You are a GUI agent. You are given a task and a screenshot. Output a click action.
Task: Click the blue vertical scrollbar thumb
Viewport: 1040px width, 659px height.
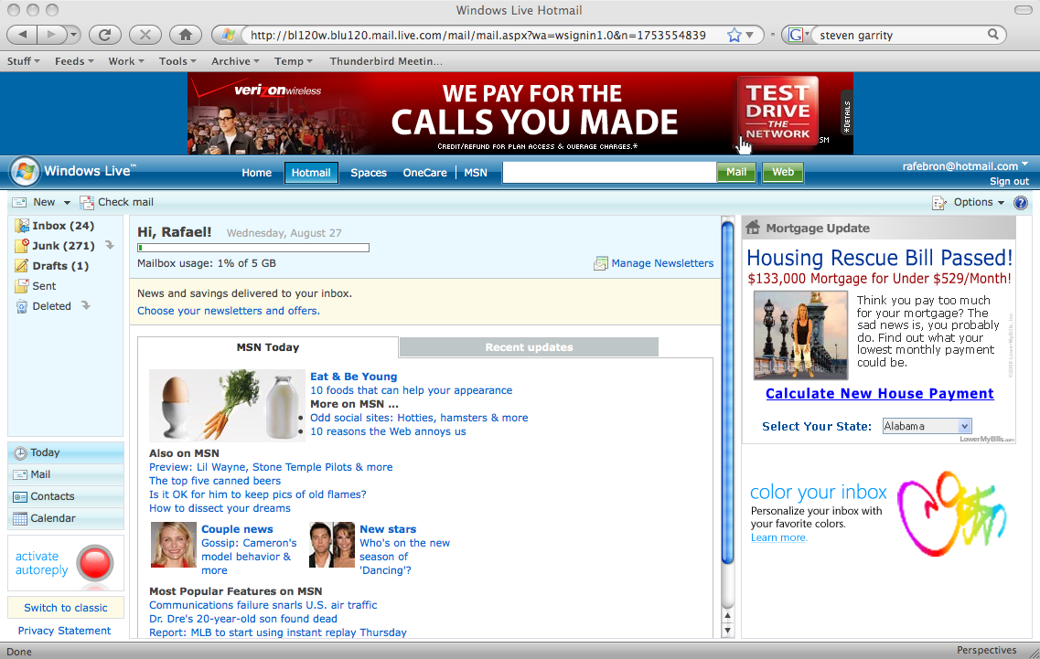click(x=727, y=392)
